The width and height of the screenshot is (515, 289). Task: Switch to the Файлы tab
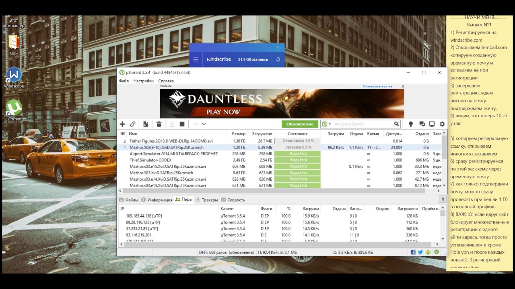(128, 199)
